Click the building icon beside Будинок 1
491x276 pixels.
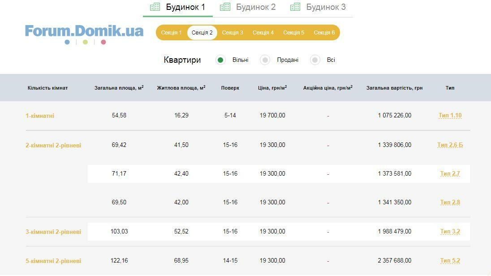pyautogui.click(x=155, y=7)
